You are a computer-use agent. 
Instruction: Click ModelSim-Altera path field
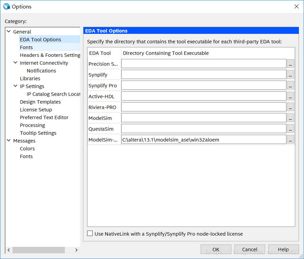click(x=204, y=140)
